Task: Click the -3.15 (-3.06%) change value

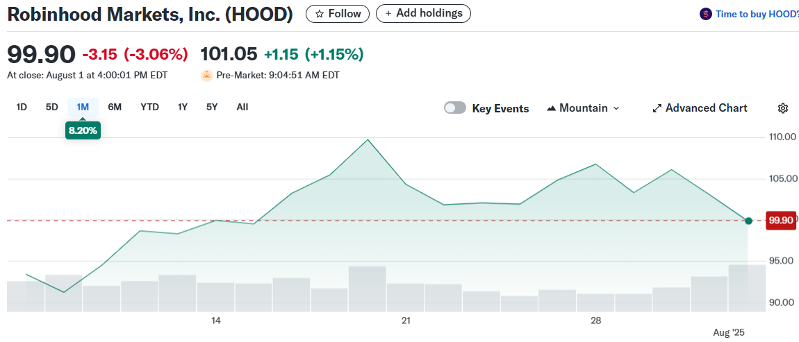Action: tap(135, 54)
